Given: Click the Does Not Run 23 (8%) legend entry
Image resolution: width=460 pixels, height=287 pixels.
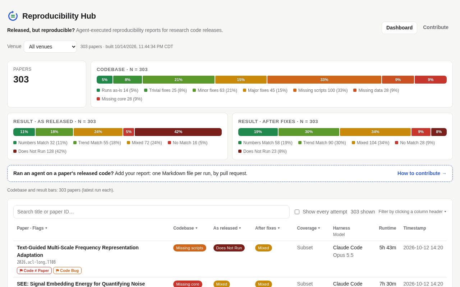Looking at the screenshot, I should 262,151.
